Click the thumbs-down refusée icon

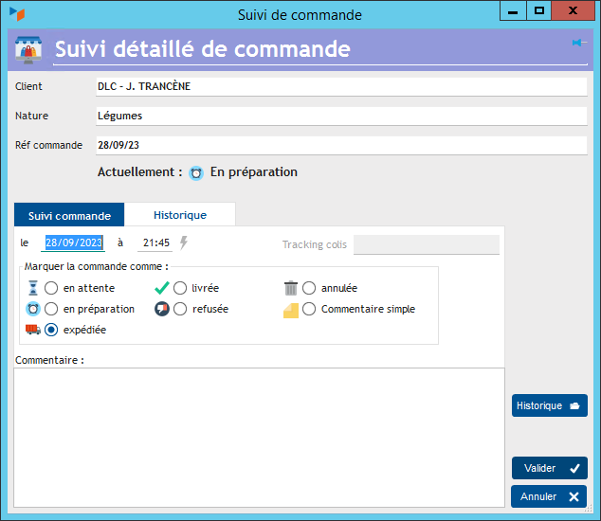point(162,309)
